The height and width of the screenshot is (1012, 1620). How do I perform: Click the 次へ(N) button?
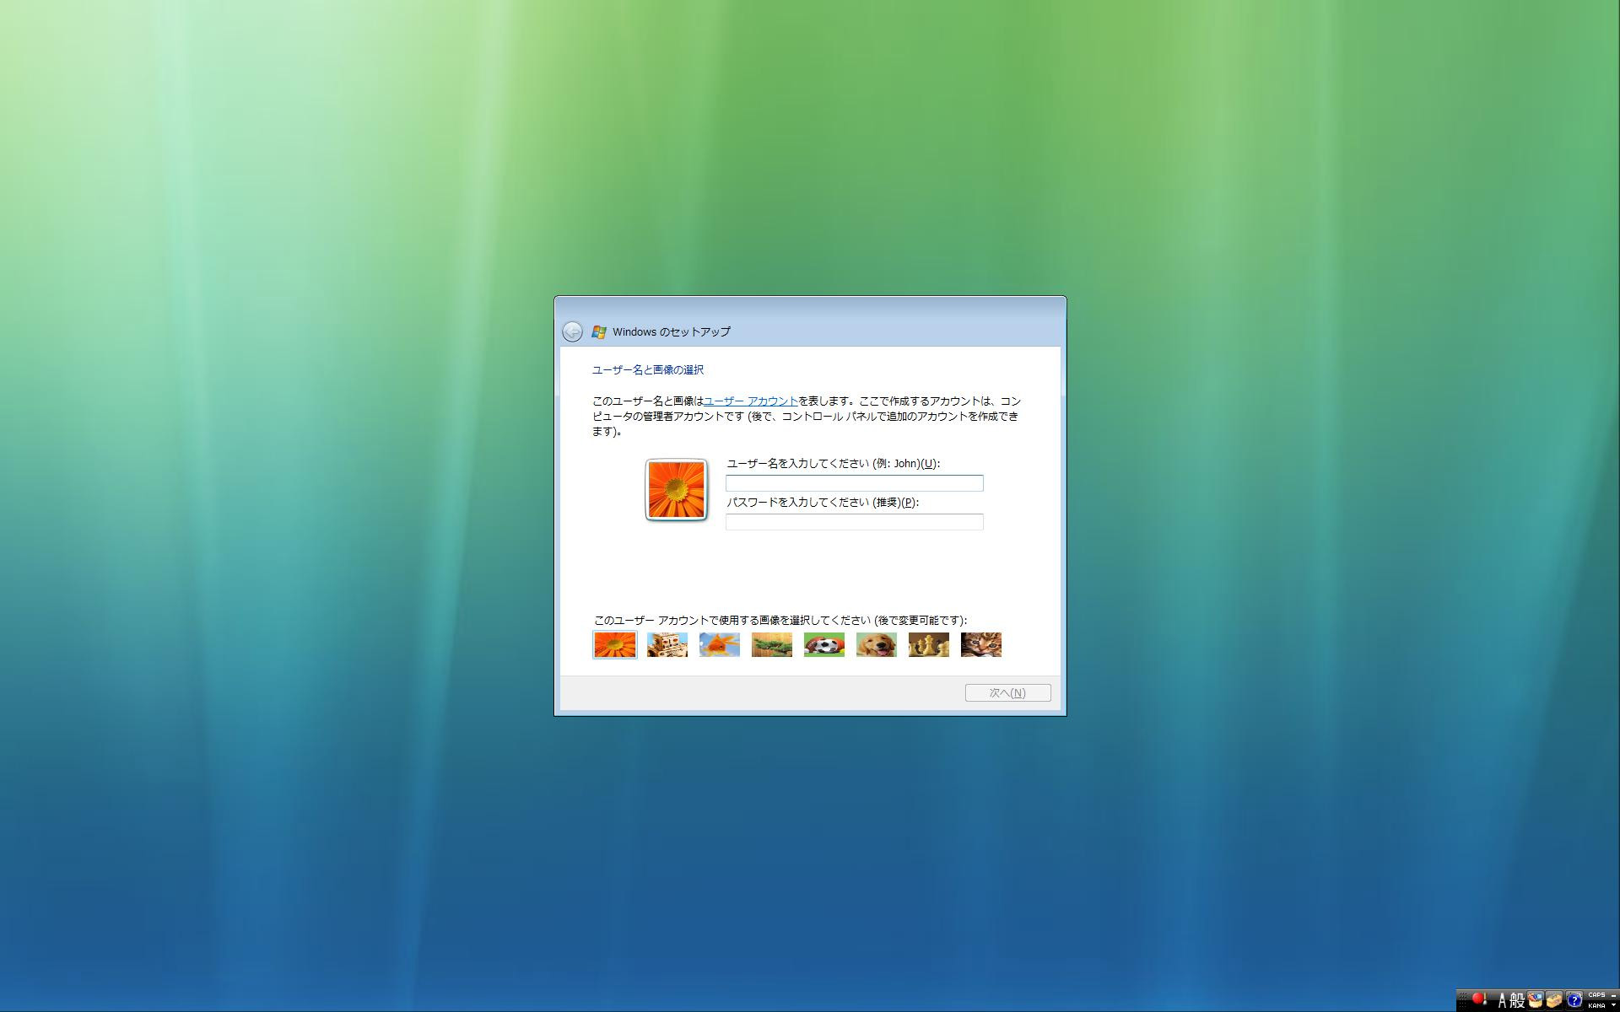point(1007,692)
